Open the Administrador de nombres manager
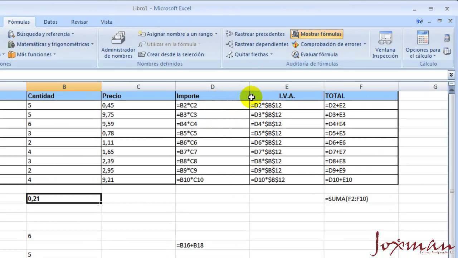This screenshot has width=458, height=258. tap(118, 44)
